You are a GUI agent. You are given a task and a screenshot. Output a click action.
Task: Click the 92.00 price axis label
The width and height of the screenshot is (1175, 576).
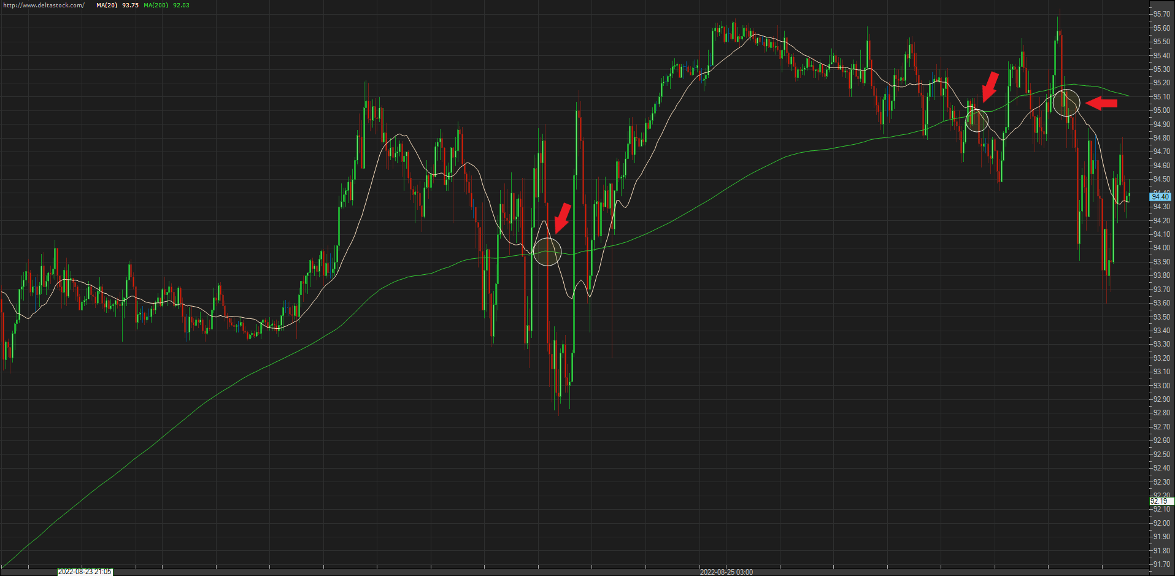(x=1161, y=523)
